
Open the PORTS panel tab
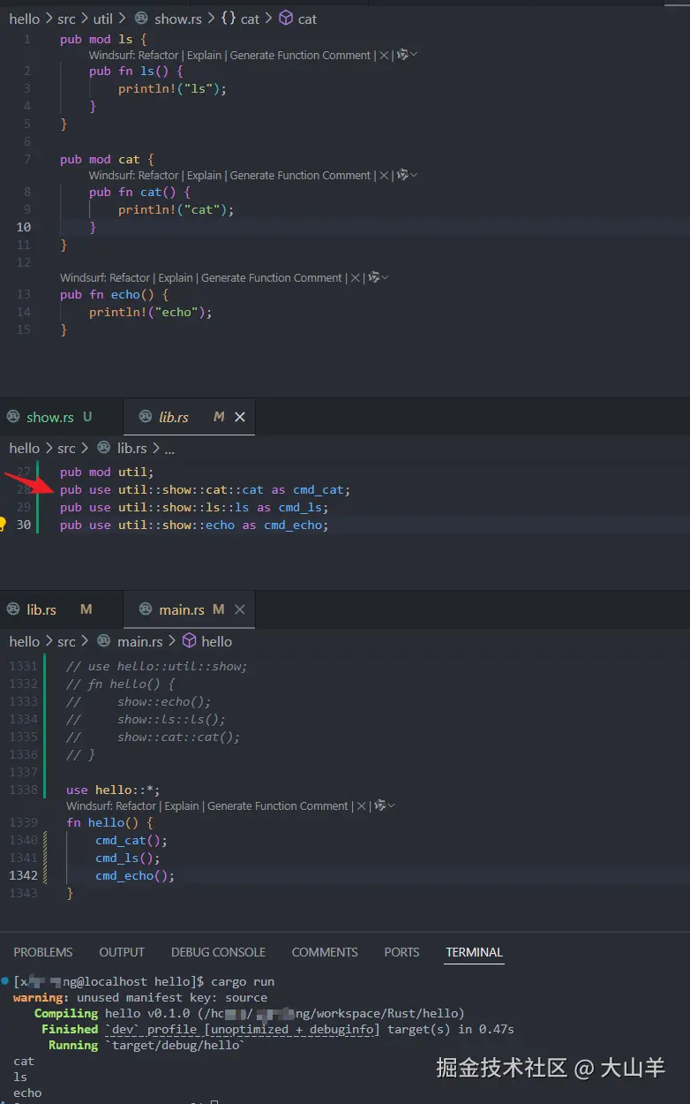(401, 952)
